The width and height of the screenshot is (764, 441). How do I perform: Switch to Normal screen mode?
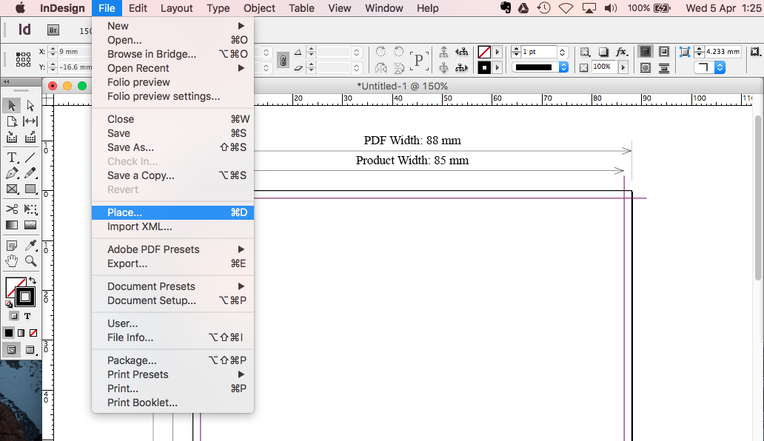(12, 350)
